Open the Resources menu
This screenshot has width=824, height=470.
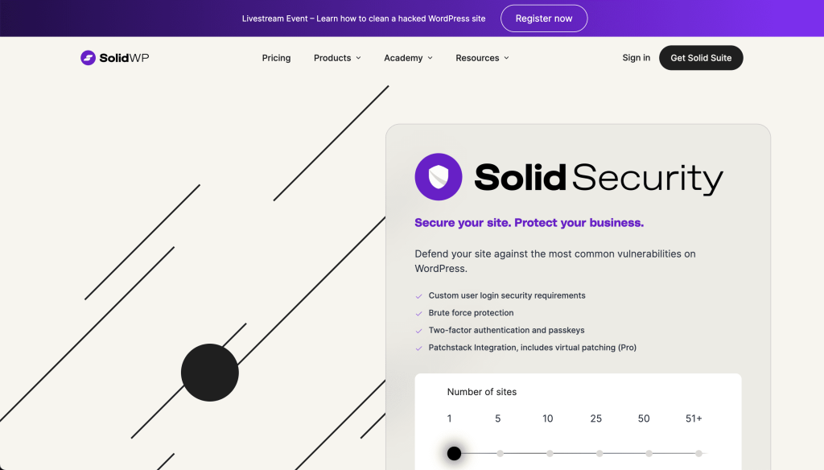coord(477,58)
